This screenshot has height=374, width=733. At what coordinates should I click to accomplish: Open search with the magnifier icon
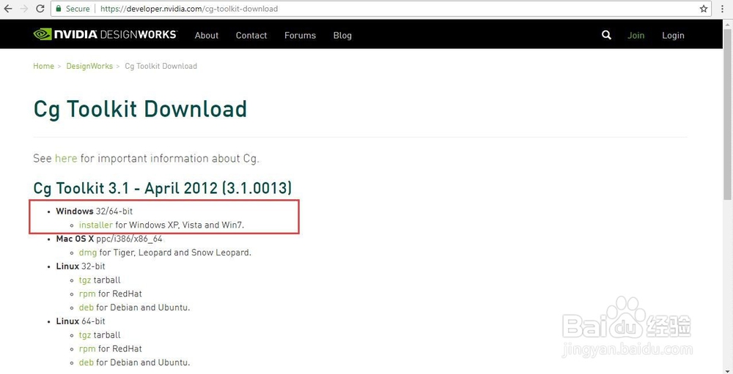pos(606,35)
